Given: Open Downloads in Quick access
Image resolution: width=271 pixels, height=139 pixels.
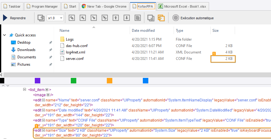Looking at the screenshot, I should [x=26, y=50].
